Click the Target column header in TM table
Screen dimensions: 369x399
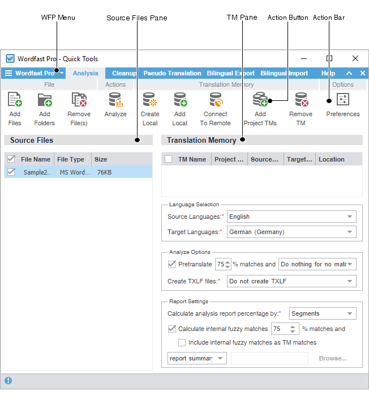(299, 159)
